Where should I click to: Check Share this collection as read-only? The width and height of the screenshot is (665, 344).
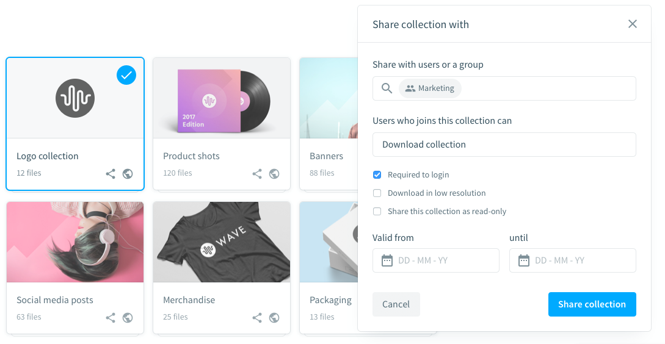pyautogui.click(x=377, y=212)
